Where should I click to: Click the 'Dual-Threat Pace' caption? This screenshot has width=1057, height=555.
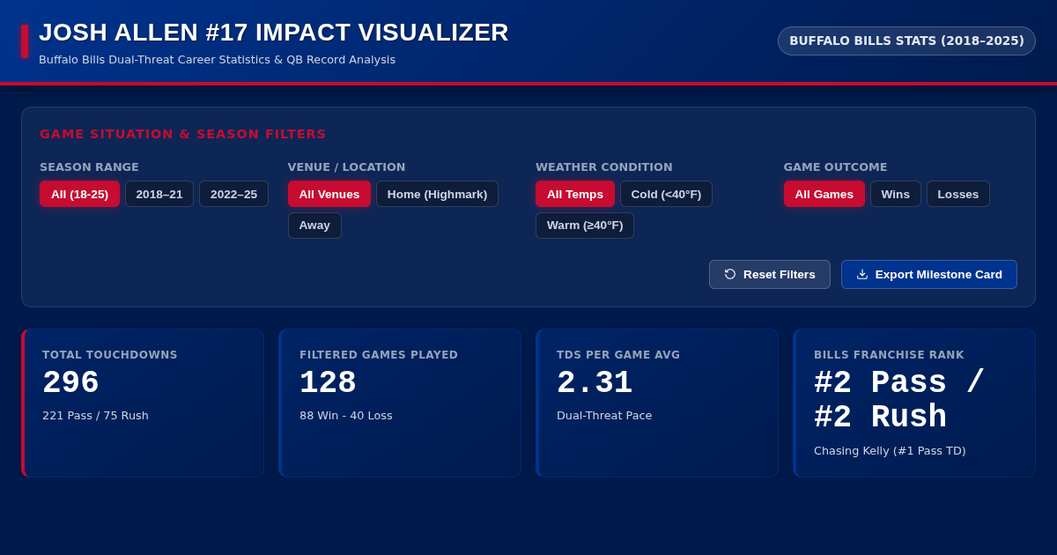click(x=604, y=416)
